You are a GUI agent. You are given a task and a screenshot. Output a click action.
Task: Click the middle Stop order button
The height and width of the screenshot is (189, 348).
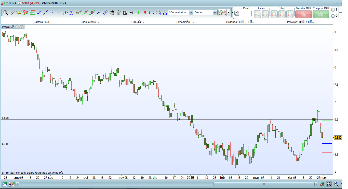[x=282, y=14]
